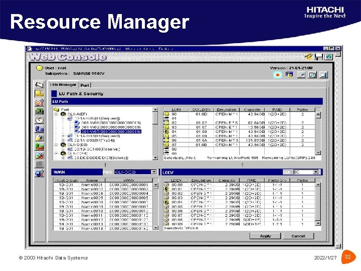Collapse the CL1-B(E8) port node

point(56,145)
